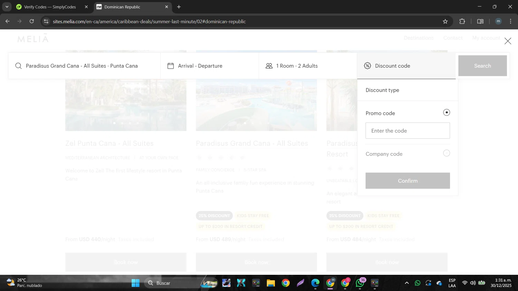This screenshot has width=518, height=291.
Task: Open the Wi-Fi network tray icon
Action: pos(465,283)
